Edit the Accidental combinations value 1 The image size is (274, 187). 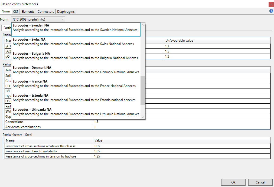tap(182, 127)
